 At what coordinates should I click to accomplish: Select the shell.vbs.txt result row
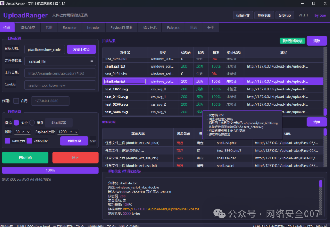(213, 81)
